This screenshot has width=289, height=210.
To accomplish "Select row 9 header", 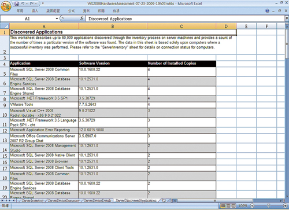I will point(5,105).
